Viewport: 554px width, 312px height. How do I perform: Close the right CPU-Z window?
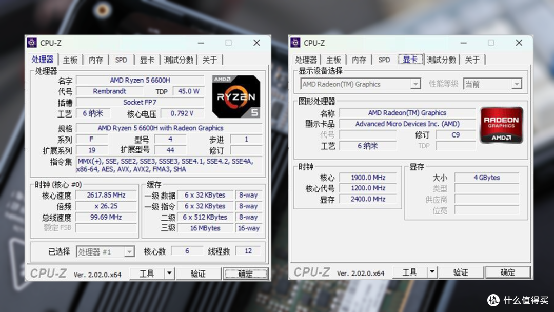519,43
